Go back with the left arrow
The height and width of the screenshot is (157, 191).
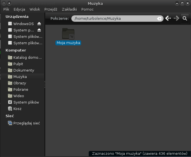click(x=168, y=18)
